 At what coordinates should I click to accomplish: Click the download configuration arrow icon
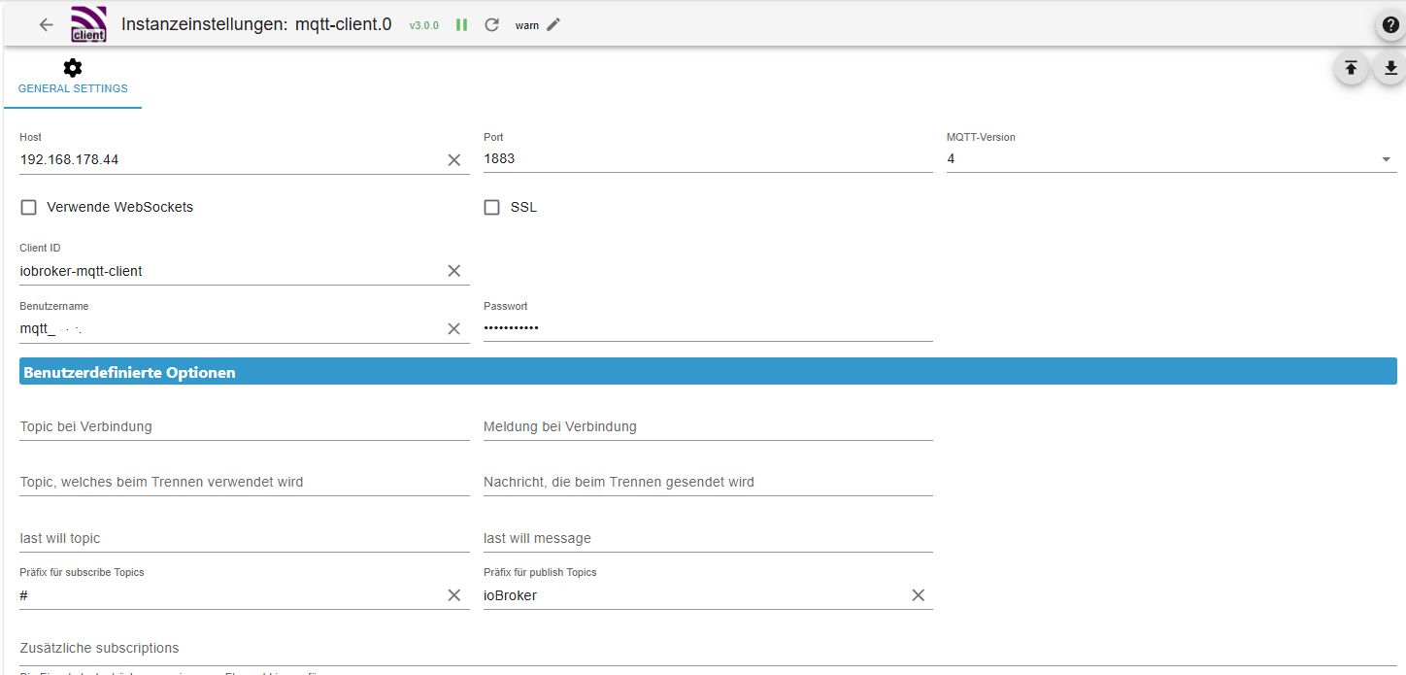pyautogui.click(x=1390, y=68)
